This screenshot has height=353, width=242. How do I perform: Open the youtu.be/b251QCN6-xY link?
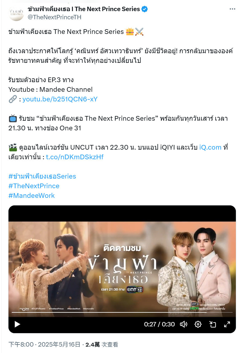(60, 99)
